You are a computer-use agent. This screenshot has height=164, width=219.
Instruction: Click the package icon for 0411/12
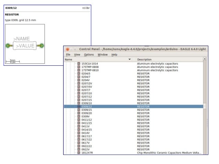(79, 120)
